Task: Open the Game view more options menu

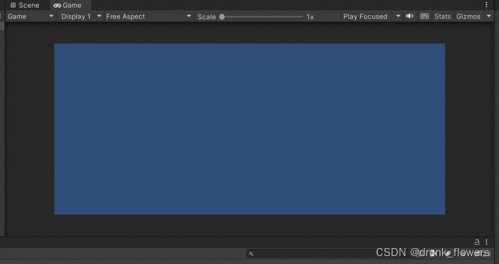Action: 486,5
